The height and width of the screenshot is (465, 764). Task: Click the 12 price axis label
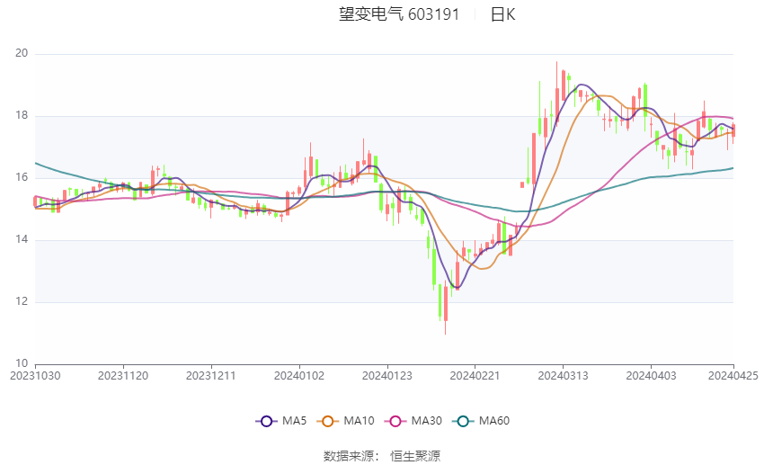click(x=22, y=301)
